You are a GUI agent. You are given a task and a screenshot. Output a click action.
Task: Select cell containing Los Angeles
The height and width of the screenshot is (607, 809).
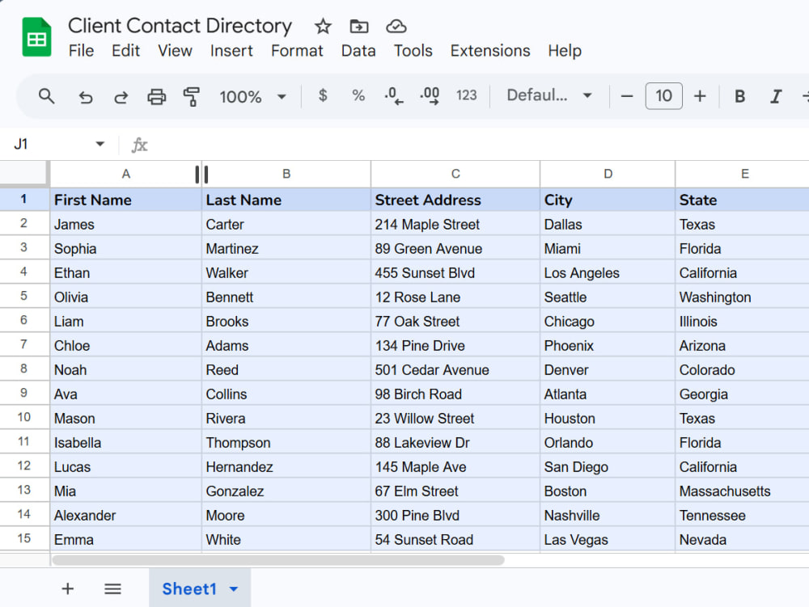[608, 272]
